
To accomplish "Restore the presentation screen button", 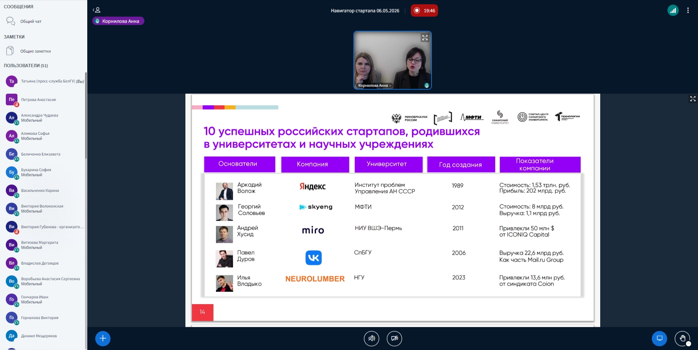I will (659, 338).
